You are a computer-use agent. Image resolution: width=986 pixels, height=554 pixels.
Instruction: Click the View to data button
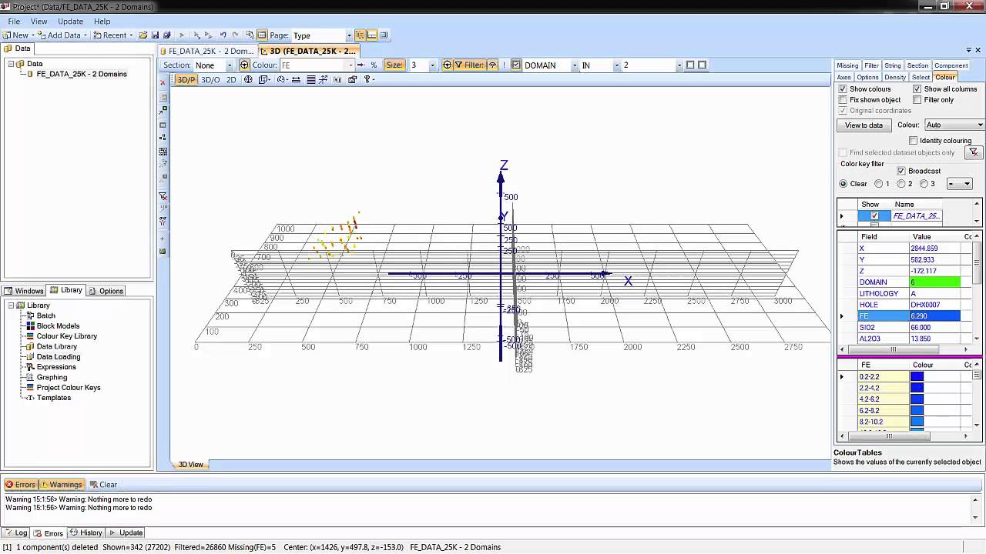point(864,125)
